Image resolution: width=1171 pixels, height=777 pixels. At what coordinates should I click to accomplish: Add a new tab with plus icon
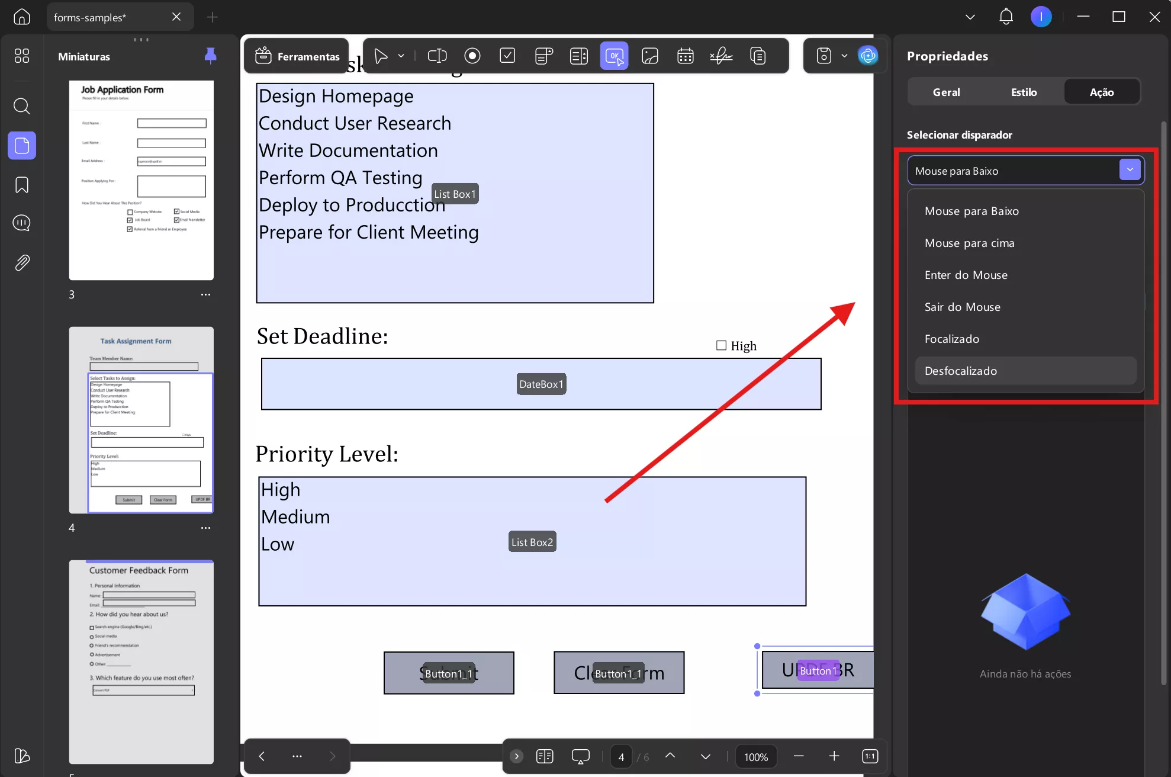click(212, 17)
